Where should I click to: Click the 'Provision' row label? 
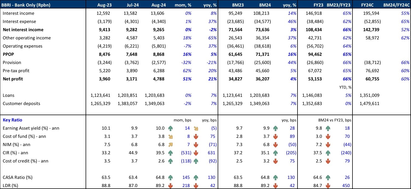coord(12,62)
